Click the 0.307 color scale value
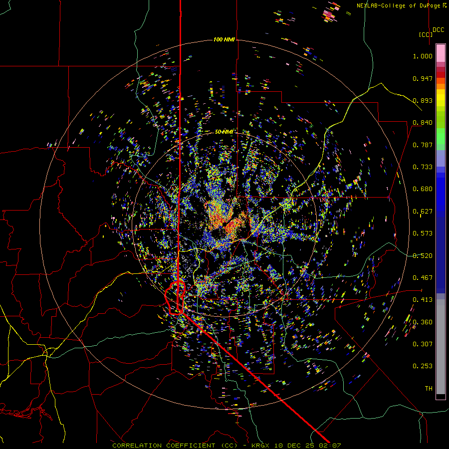Viewport: 449px width, 449px height. 423,344
